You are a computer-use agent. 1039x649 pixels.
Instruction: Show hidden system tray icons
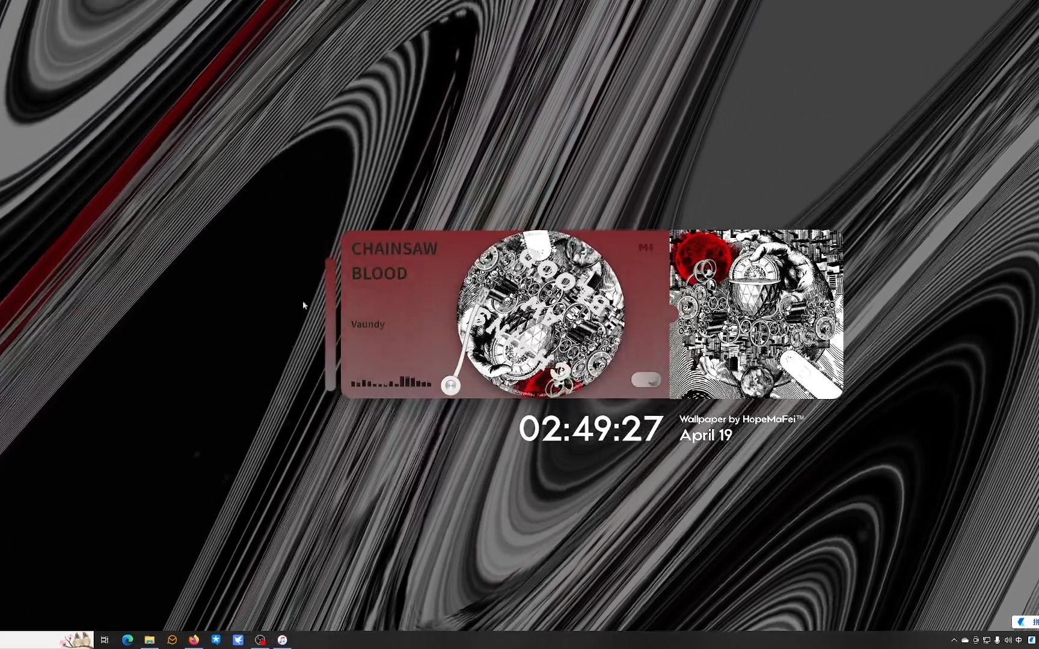954,641
